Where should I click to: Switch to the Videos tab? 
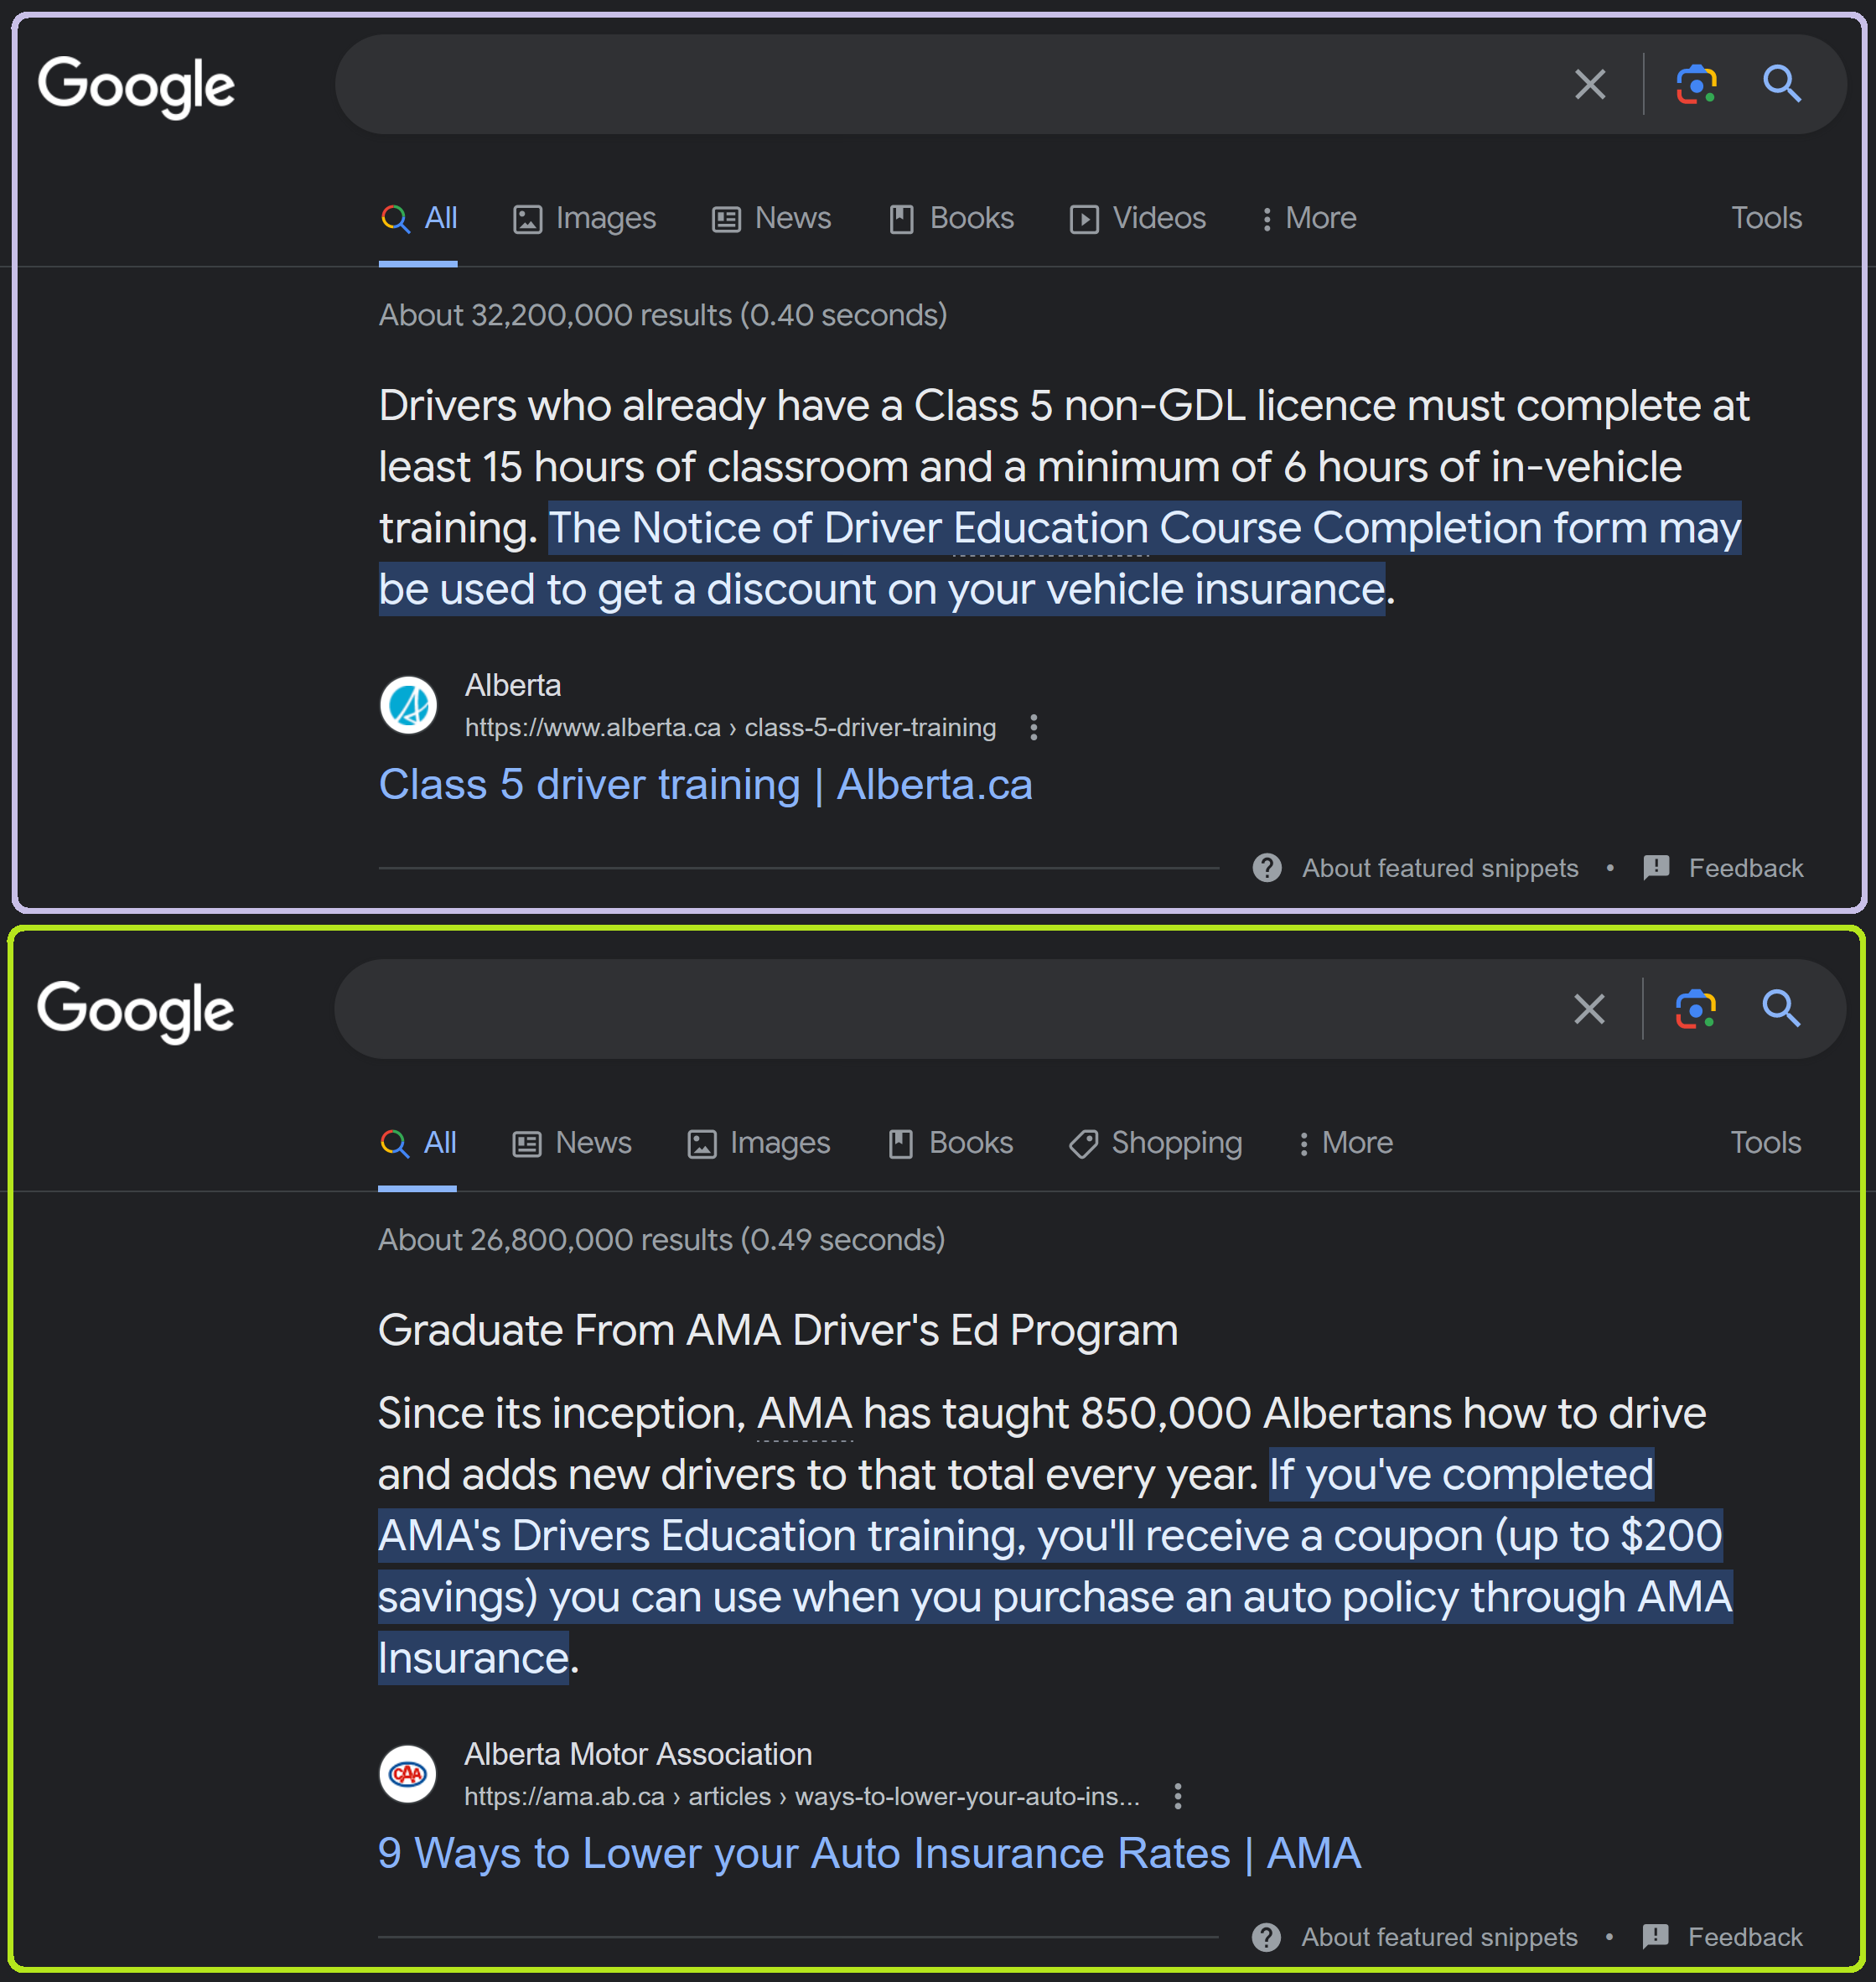[1138, 218]
